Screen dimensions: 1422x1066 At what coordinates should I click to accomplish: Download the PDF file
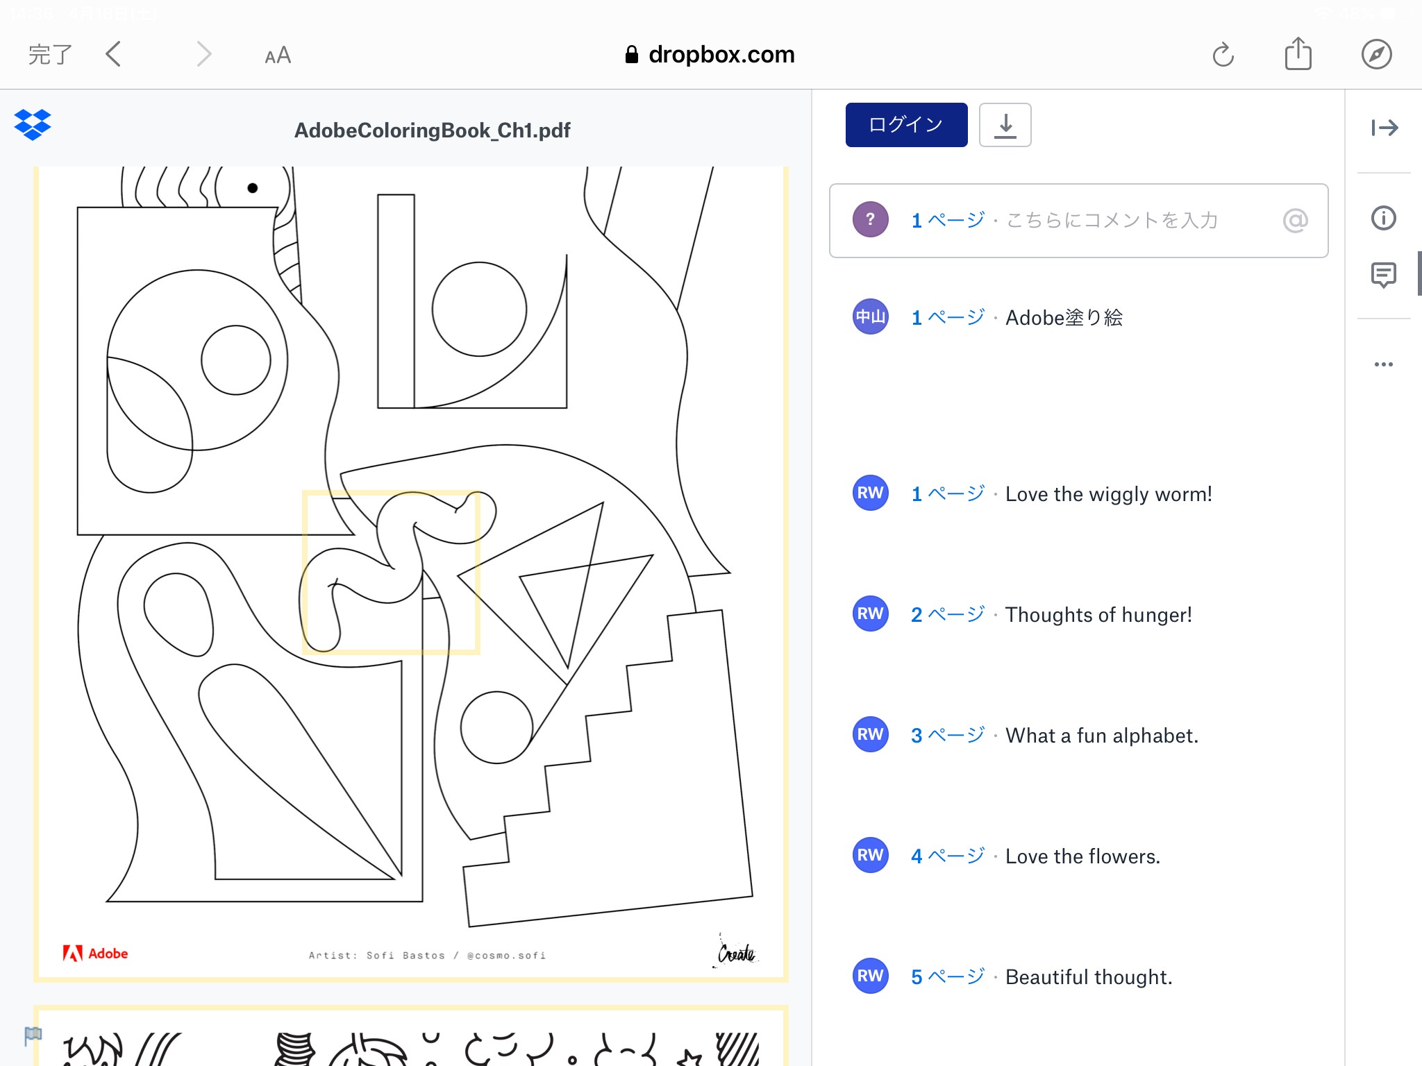(1005, 125)
